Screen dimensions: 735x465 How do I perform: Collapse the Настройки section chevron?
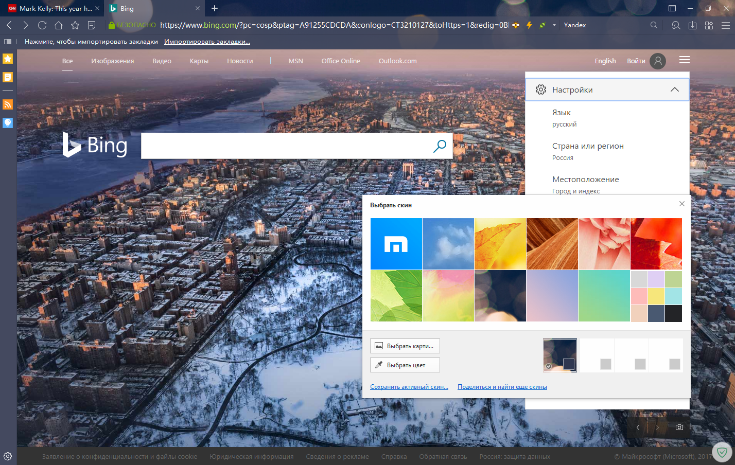coord(674,90)
